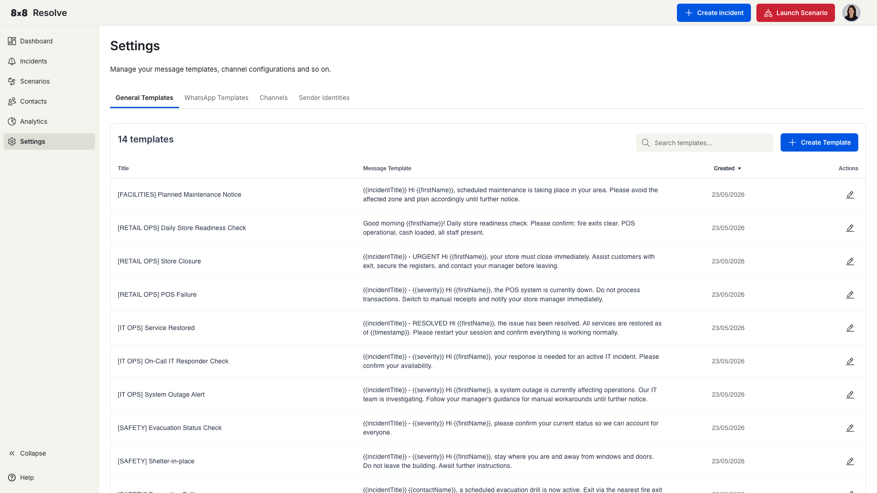Edit the POS Failure template
The height and width of the screenshot is (493, 877).
coord(850,294)
